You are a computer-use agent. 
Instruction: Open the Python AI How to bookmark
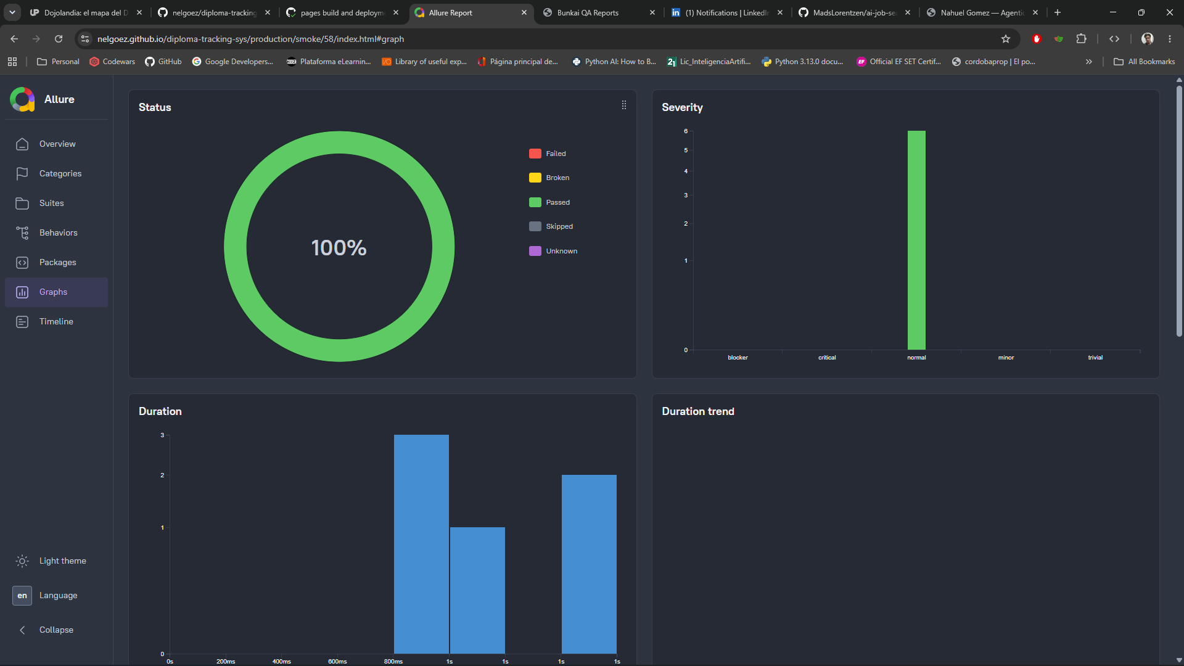[x=614, y=62]
